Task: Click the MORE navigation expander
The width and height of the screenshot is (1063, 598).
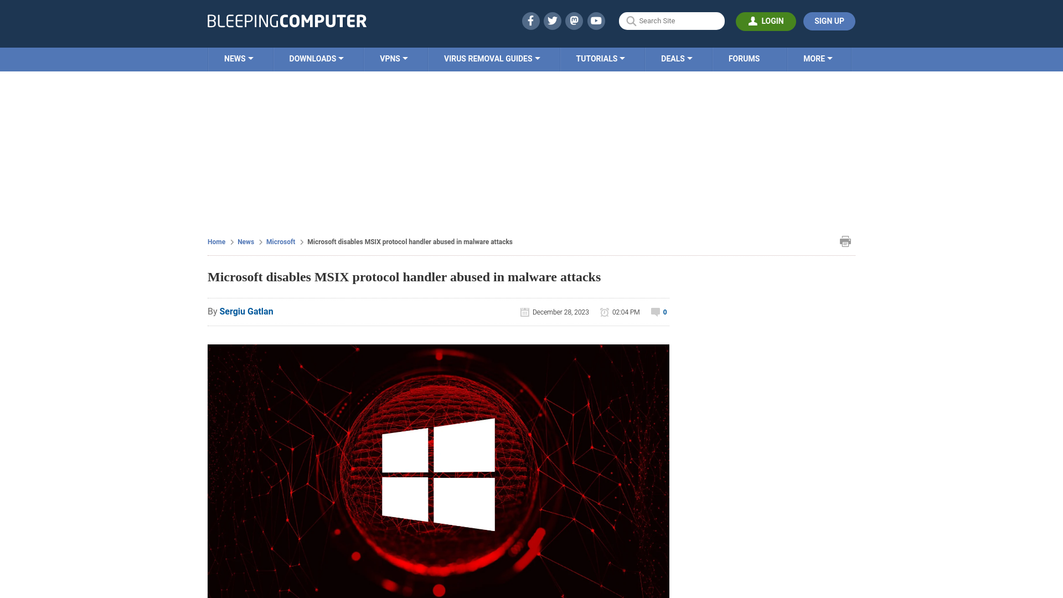Action: pyautogui.click(x=818, y=58)
